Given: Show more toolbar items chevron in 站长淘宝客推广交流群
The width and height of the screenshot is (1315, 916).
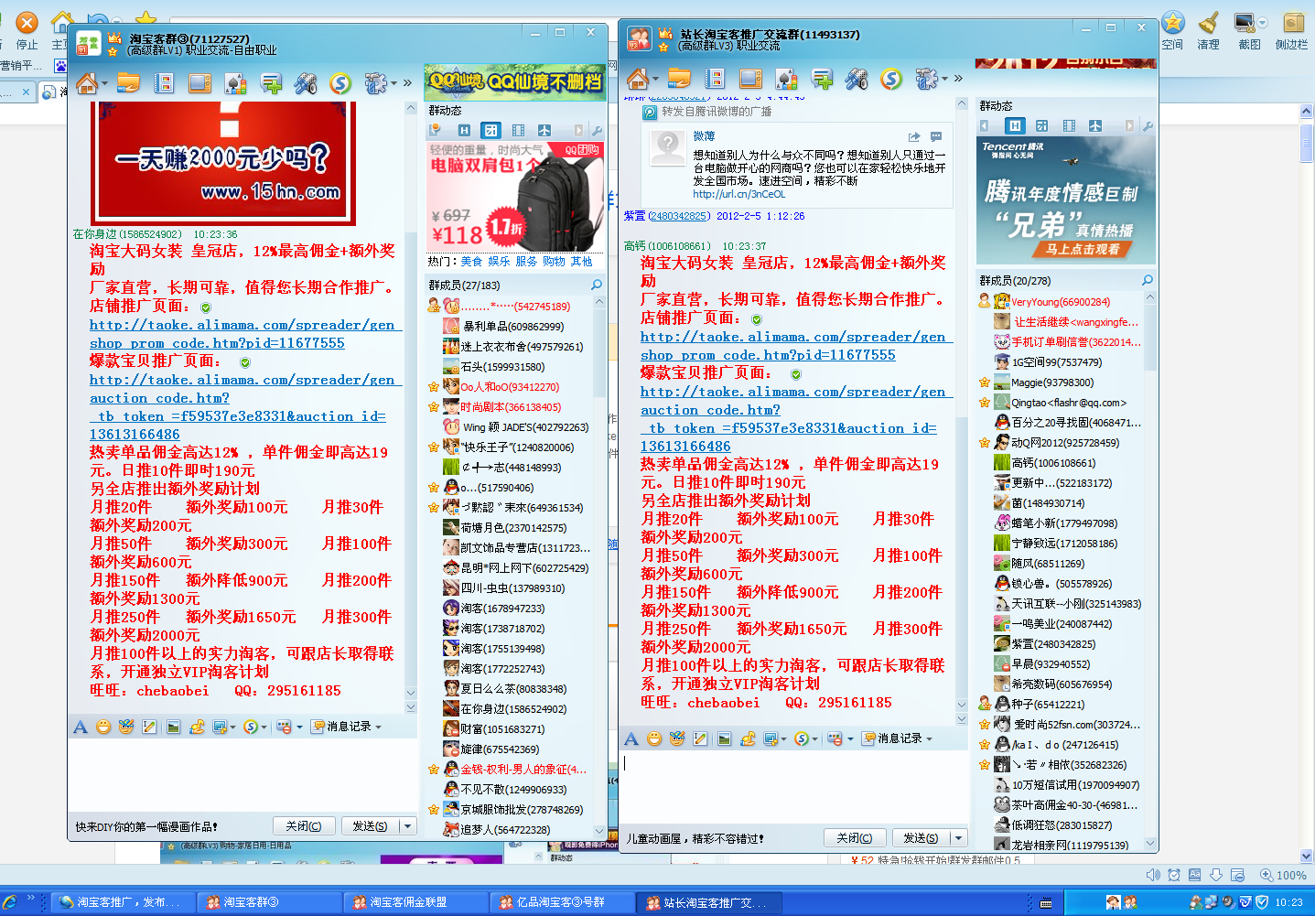Looking at the screenshot, I should [958, 79].
